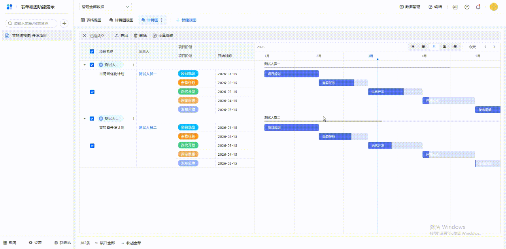Select the 季 time scale option

point(445,47)
